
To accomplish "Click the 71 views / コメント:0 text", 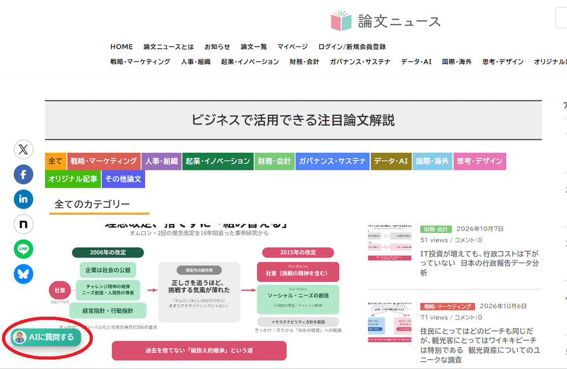I will pyautogui.click(x=451, y=318).
